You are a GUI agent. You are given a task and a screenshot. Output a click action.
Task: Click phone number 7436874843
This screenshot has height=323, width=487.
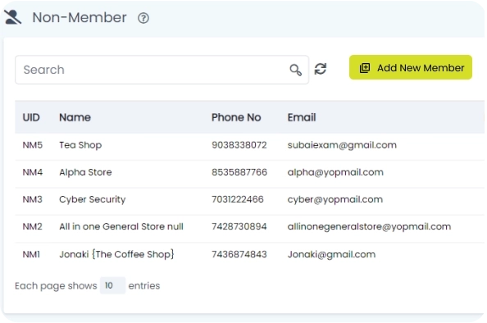[239, 254]
